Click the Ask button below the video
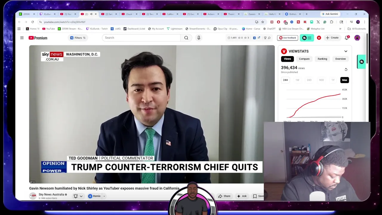The width and height of the screenshot is (382, 215). tap(242, 196)
